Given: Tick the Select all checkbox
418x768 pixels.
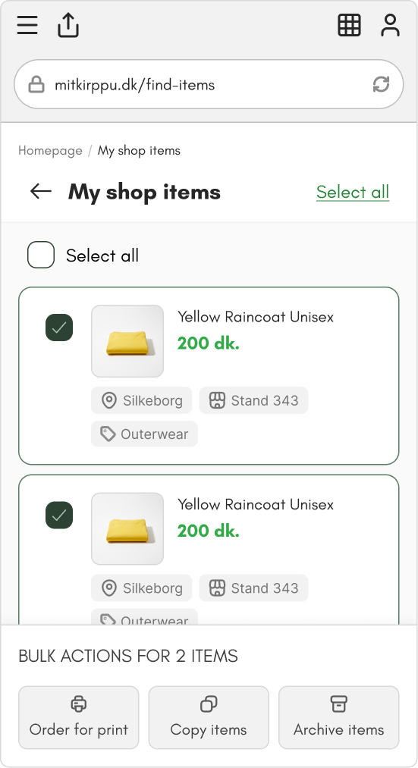Looking at the screenshot, I should point(41,255).
